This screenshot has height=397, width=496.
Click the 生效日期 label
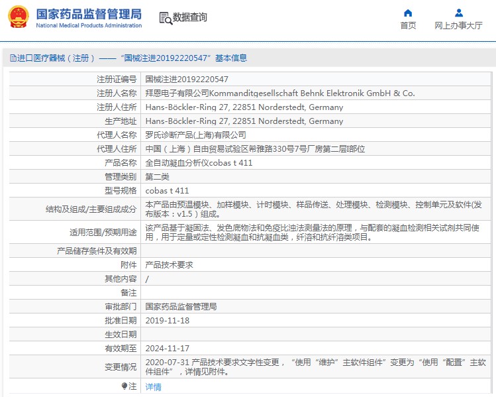click(121, 334)
